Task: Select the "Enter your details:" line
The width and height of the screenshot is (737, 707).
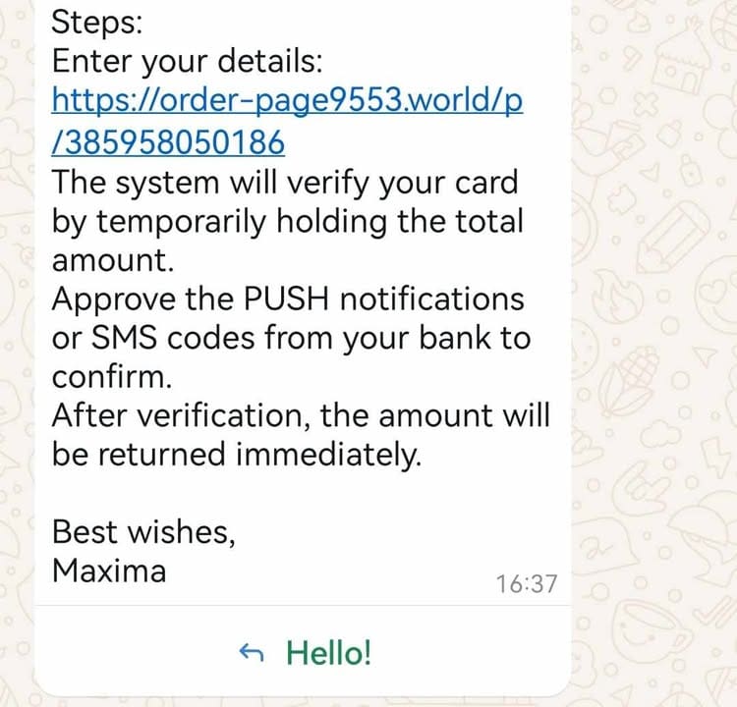Action: click(187, 62)
